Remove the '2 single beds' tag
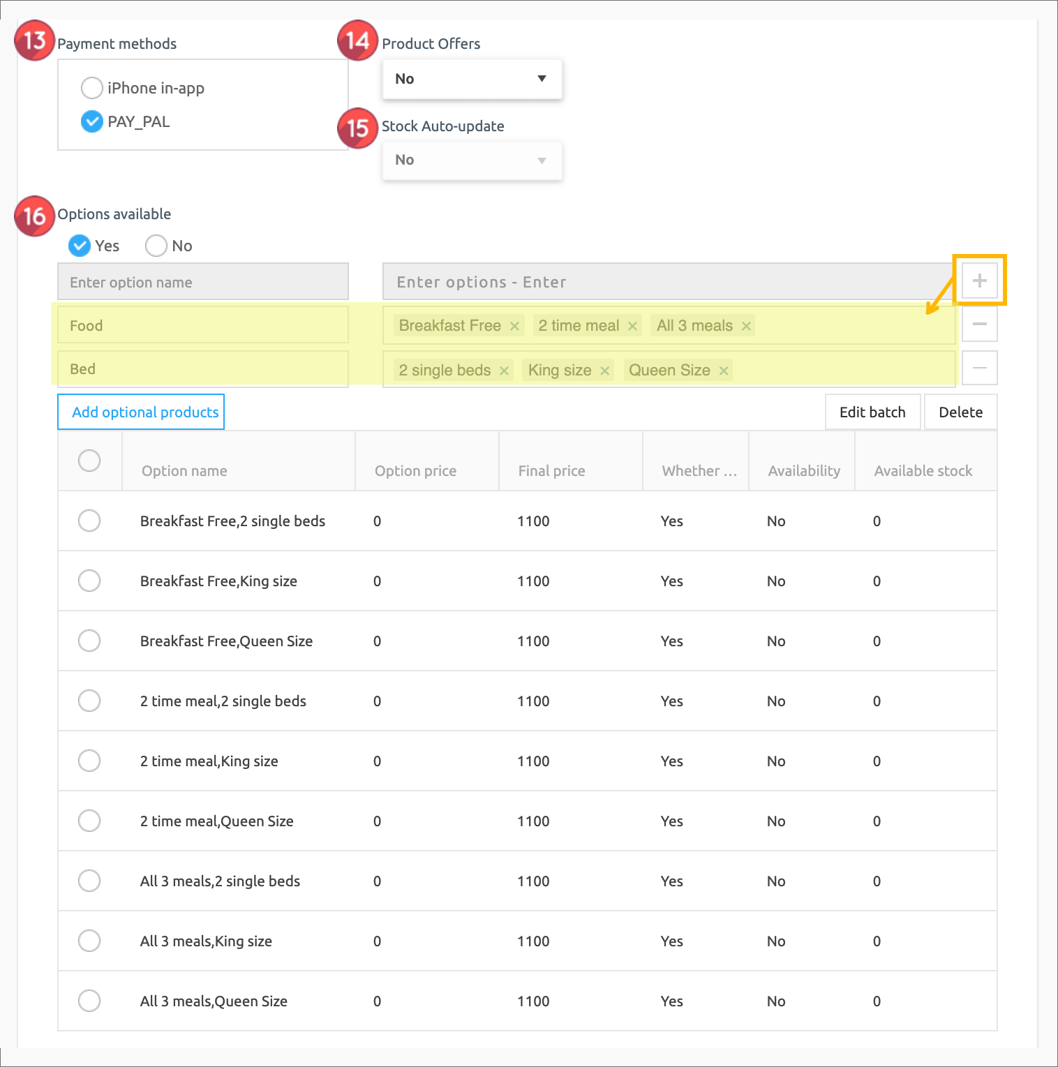 coord(504,371)
